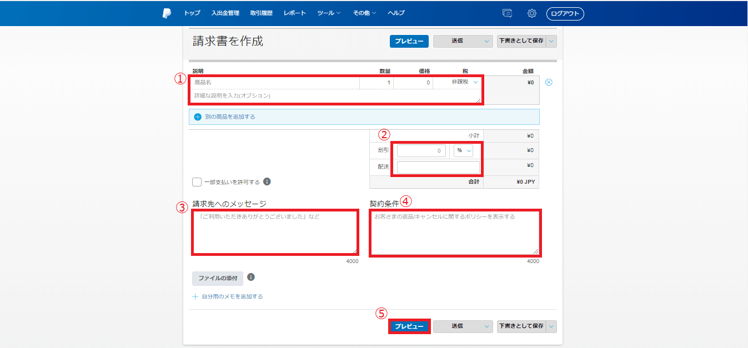Open 取引履歴 in navigation bar

(261, 13)
